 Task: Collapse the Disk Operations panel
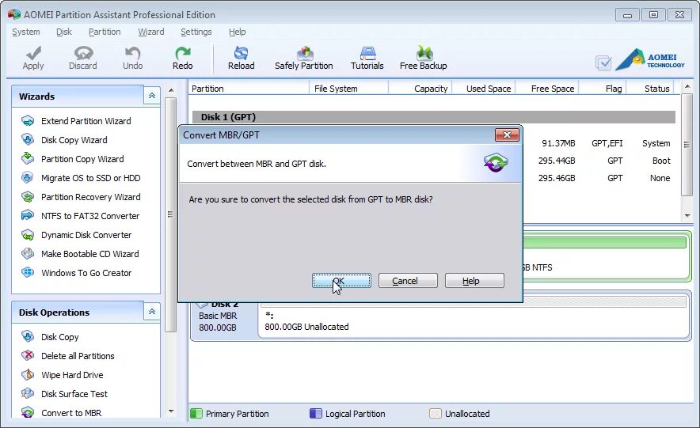152,312
